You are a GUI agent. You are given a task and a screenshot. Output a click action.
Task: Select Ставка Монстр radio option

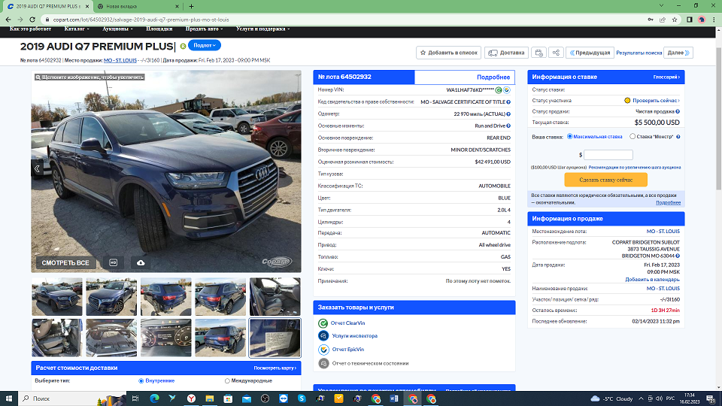pos(633,136)
